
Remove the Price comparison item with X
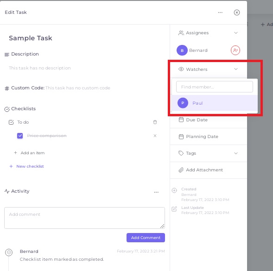point(155,136)
